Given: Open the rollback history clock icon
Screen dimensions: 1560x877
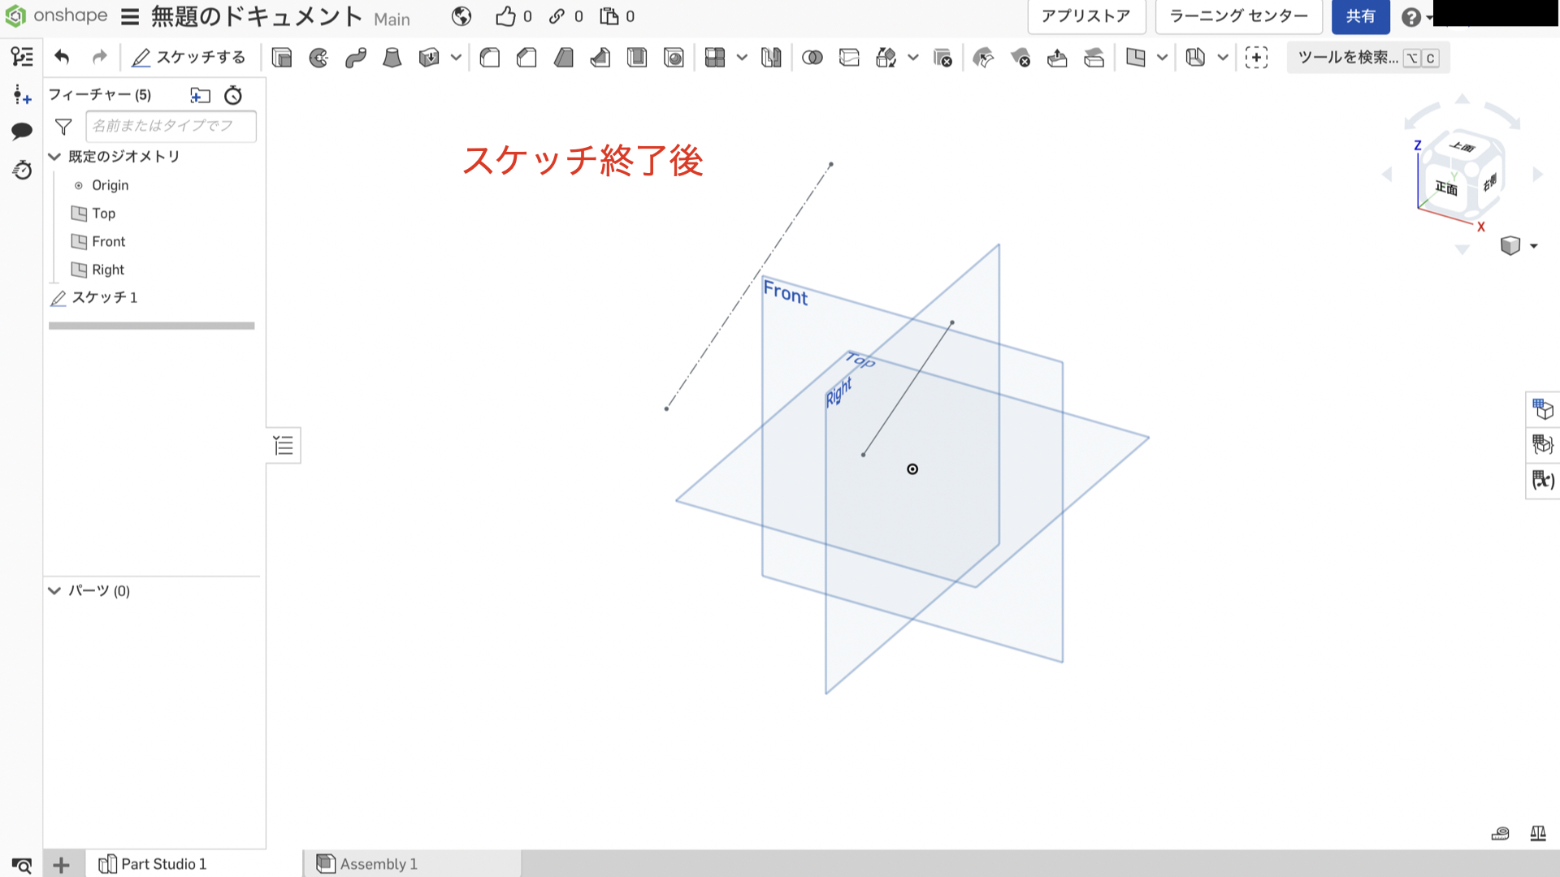Looking at the screenshot, I should pos(233,95).
